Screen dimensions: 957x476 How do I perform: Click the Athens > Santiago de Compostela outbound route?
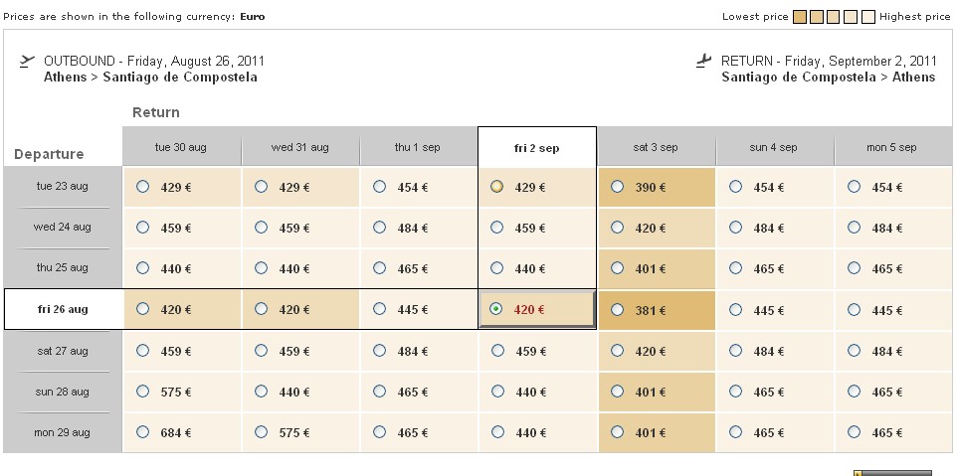150,78
